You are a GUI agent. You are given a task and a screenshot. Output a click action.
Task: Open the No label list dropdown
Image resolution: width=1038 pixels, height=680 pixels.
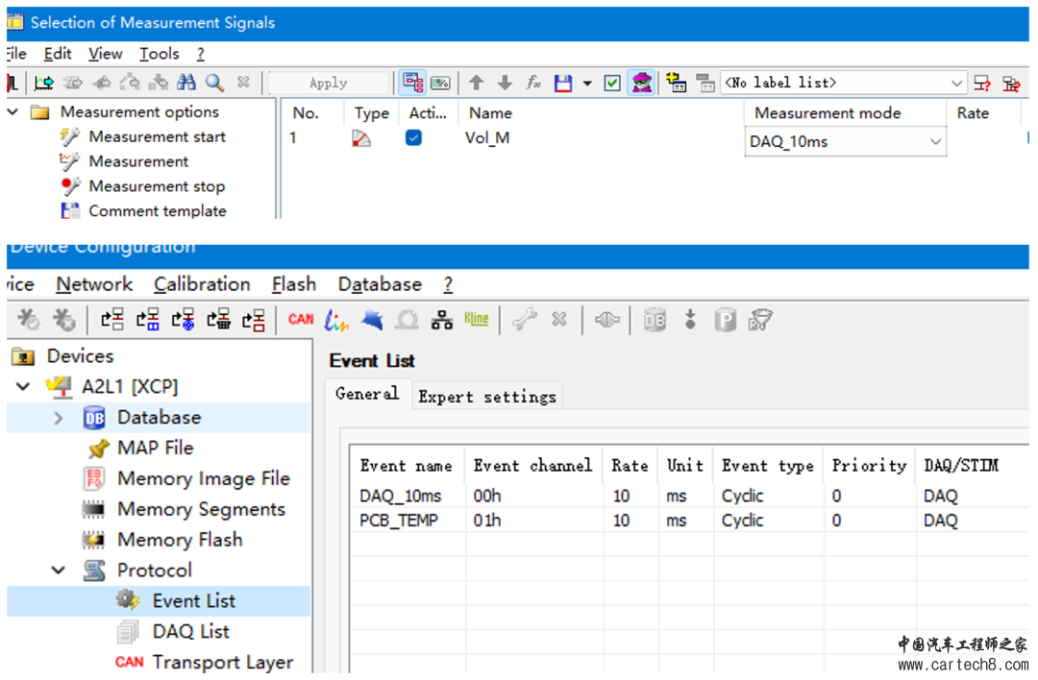(956, 83)
